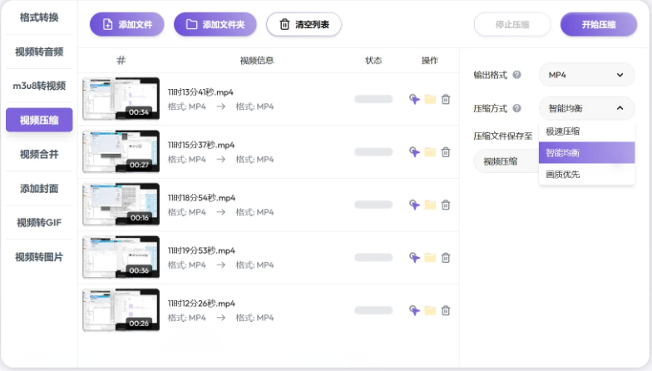The width and height of the screenshot is (652, 371).
Task: Click thumbnail of 11时19分53秒.mp4 video
Action: coord(121,257)
